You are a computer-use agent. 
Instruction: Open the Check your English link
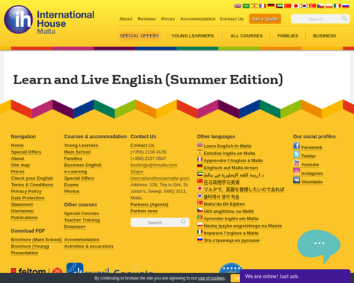(32, 178)
